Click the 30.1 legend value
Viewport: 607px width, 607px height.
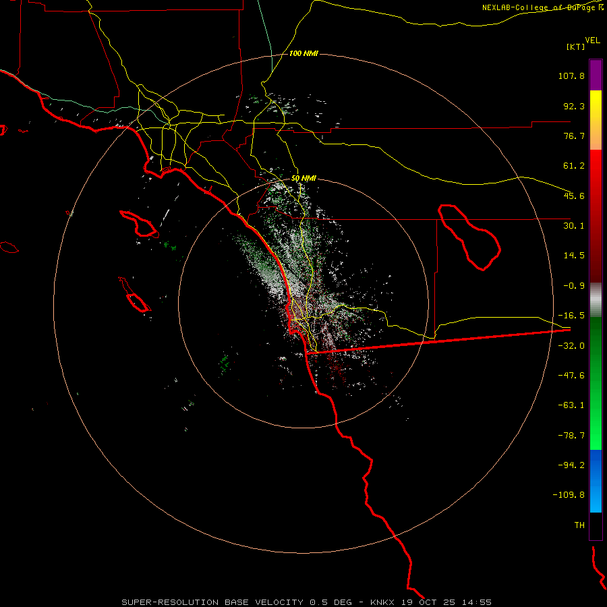tap(574, 226)
